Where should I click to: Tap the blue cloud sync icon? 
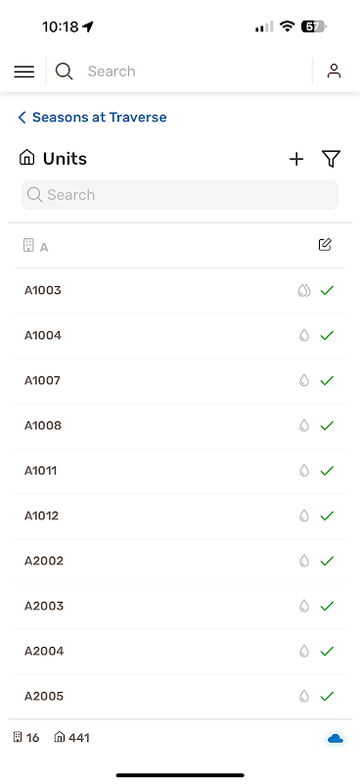tap(336, 738)
